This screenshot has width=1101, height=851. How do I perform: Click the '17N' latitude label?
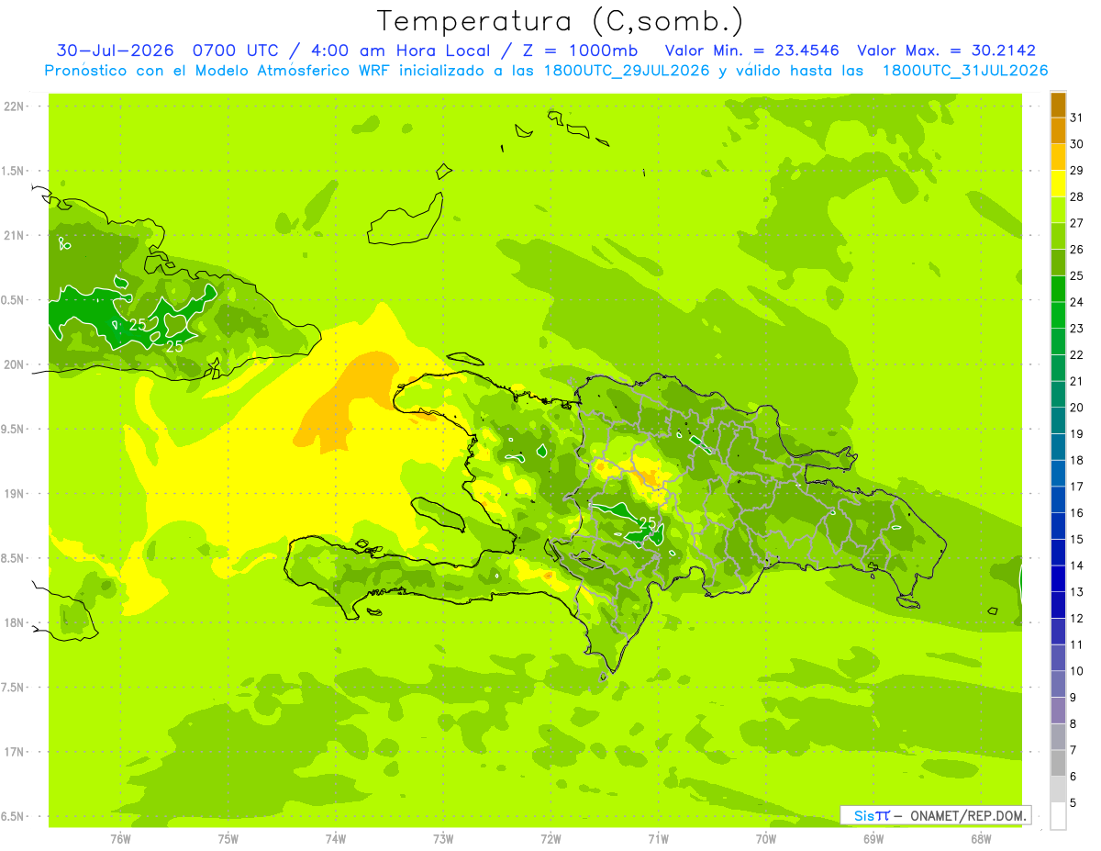[13, 752]
